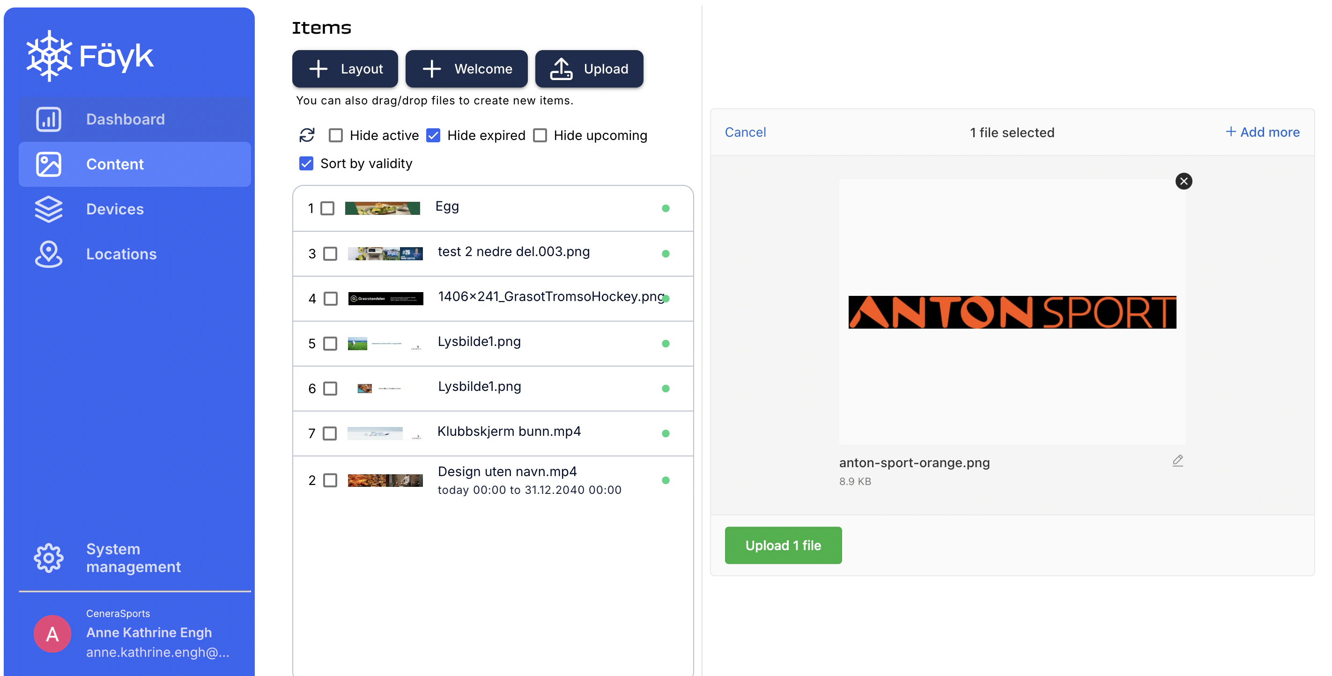Click the Föyk snowflake logo
Viewport: 1332px width, 676px height.
pyautogui.click(x=49, y=56)
